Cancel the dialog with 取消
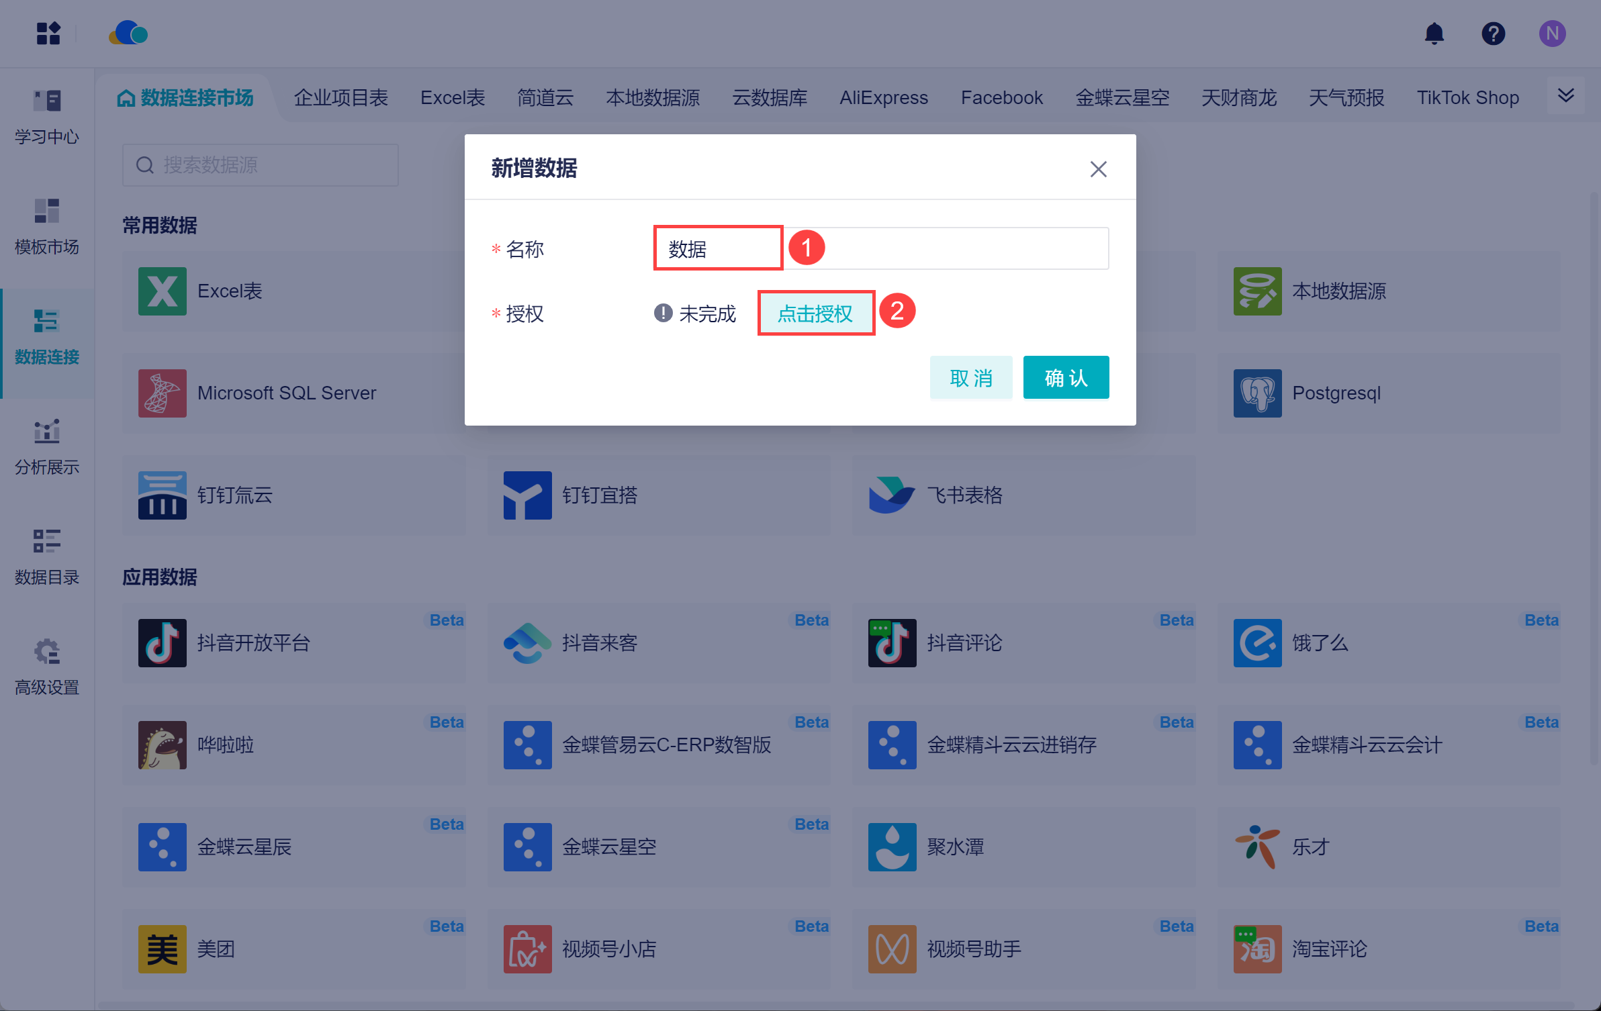This screenshot has height=1011, width=1601. 970,378
